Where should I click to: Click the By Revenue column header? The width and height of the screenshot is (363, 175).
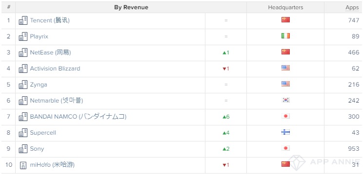[x=131, y=7]
